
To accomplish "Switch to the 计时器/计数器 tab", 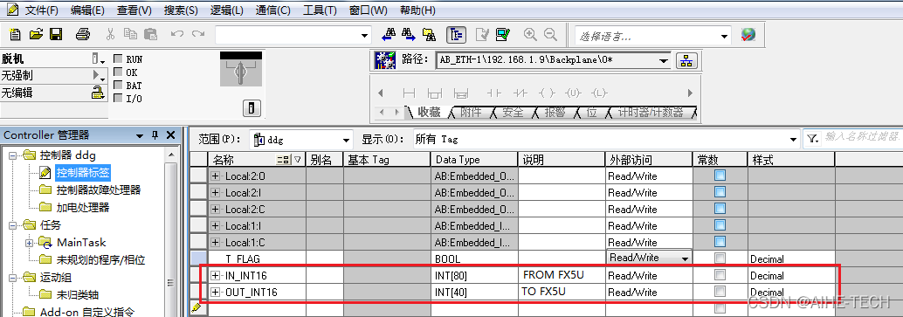I will [x=651, y=113].
